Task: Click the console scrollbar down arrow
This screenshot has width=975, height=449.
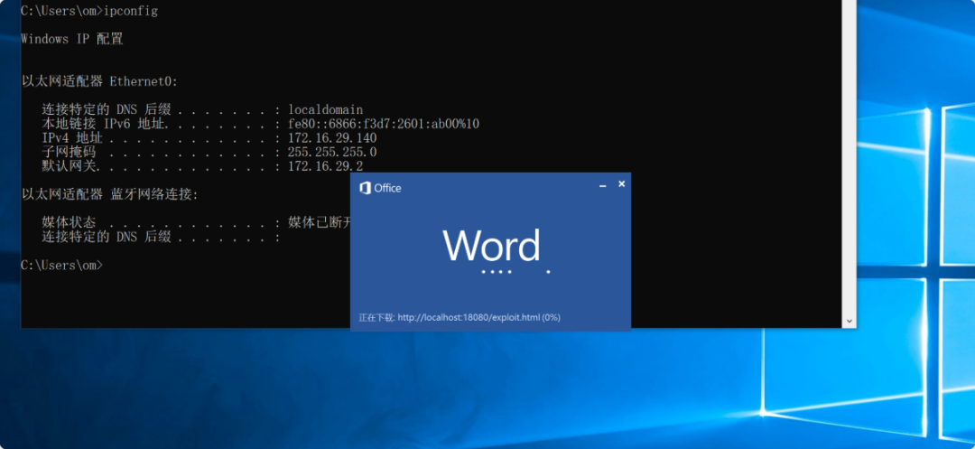Action: [849, 321]
